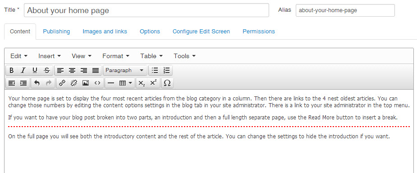Open the Insert menu
The image size is (417, 173).
50,56
